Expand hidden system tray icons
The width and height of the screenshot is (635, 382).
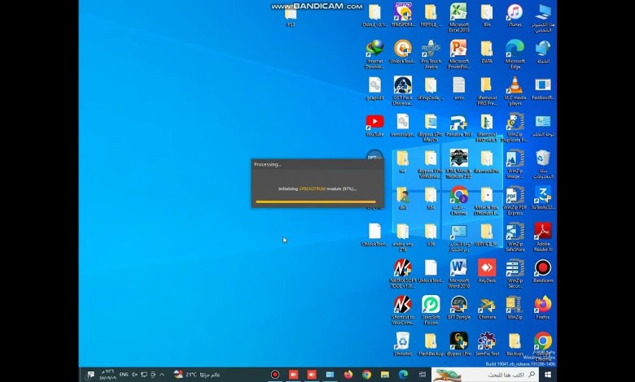(162, 375)
